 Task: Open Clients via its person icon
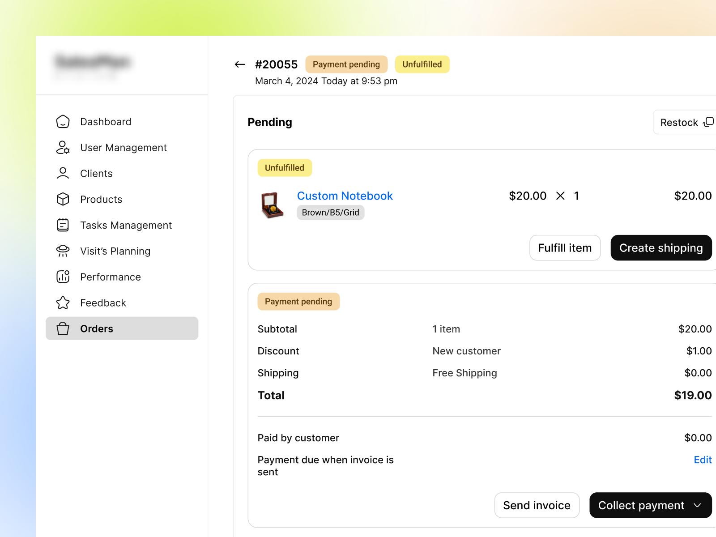(63, 173)
